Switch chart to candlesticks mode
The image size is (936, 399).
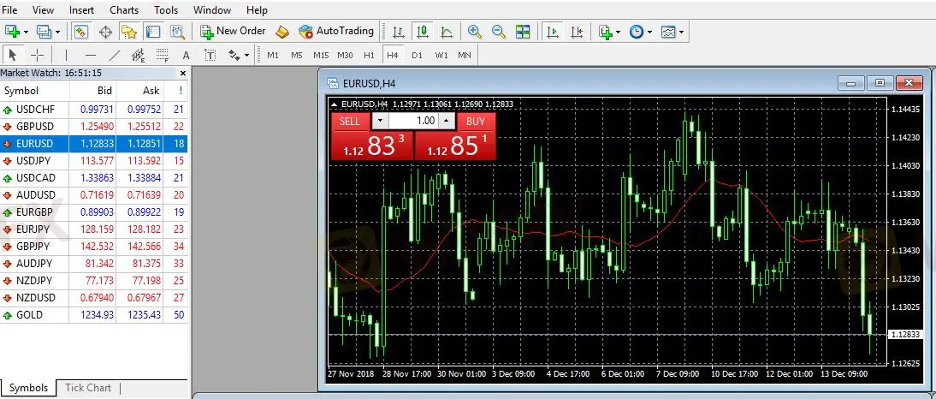[422, 32]
